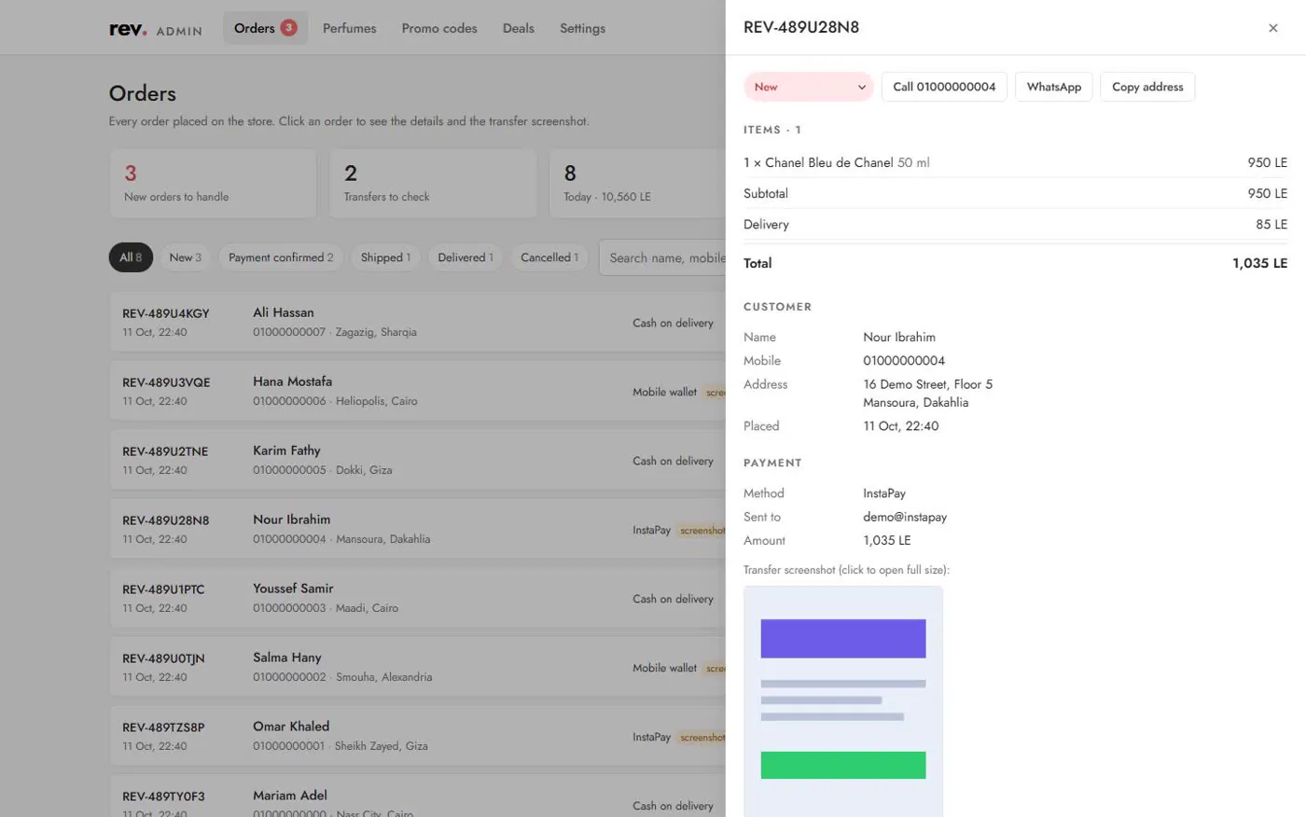
Task: Open order REV-489TY0F3 by Mariam Adel
Action: pos(418,796)
